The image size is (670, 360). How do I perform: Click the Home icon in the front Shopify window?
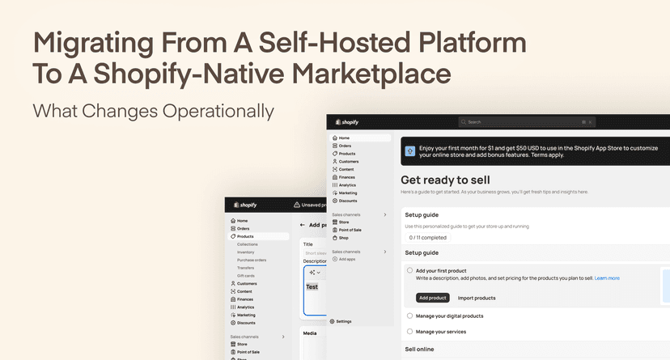(x=335, y=138)
